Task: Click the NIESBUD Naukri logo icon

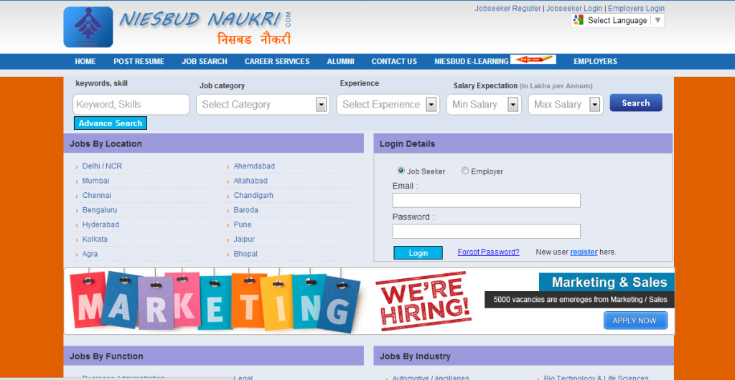Action: [88, 27]
